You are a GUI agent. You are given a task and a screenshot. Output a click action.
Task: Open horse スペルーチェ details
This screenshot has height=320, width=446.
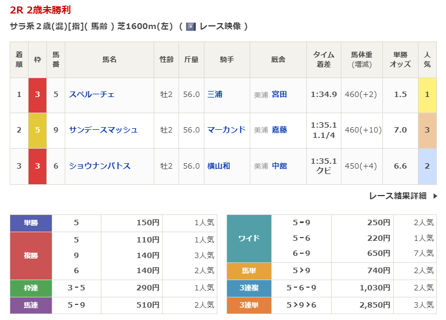(x=92, y=94)
